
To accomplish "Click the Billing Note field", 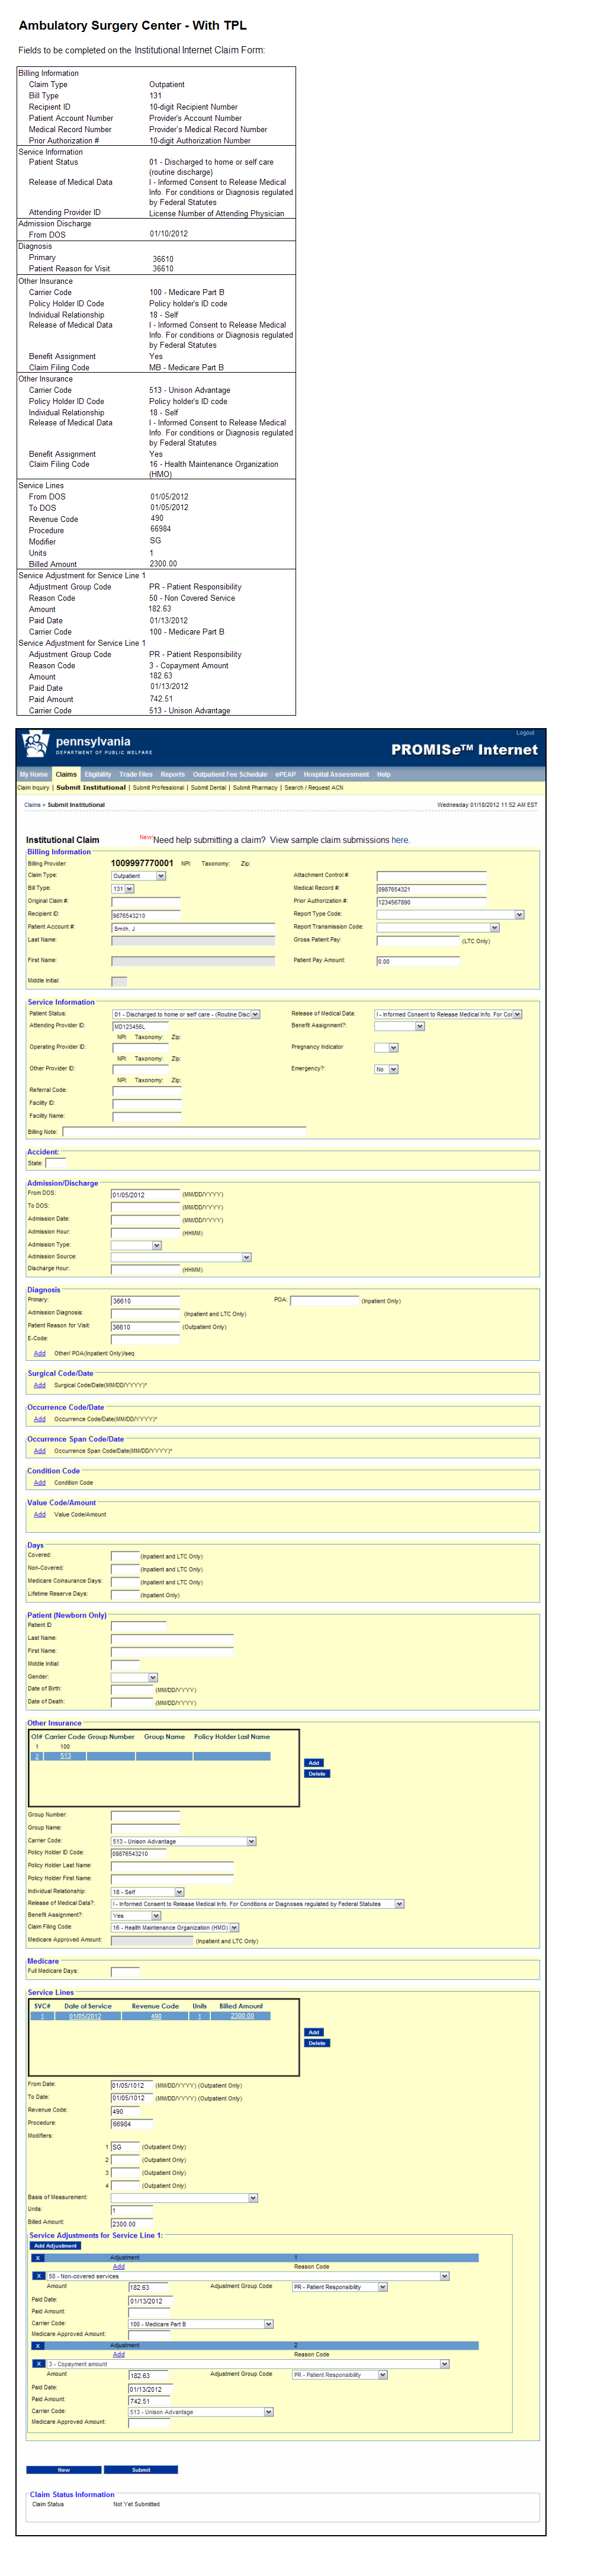I will point(184,1131).
